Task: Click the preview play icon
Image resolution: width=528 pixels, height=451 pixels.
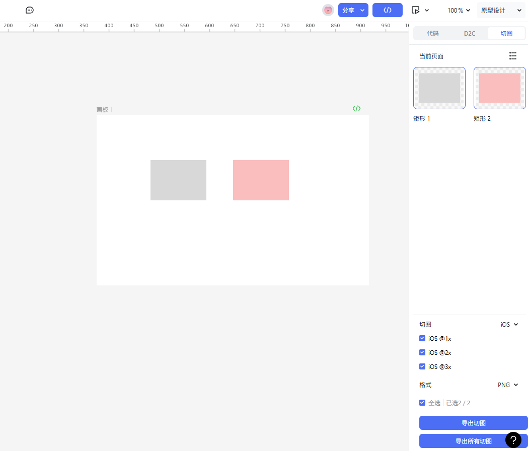Action: coord(415,10)
